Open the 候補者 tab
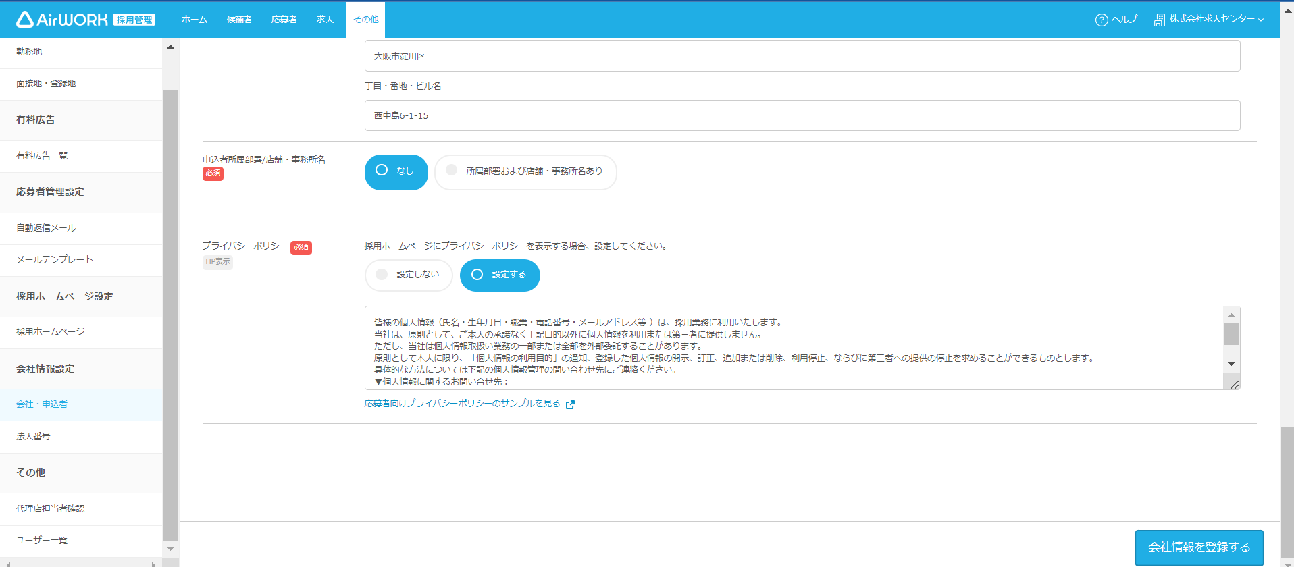Screen dimensions: 1294x567 tap(239, 20)
